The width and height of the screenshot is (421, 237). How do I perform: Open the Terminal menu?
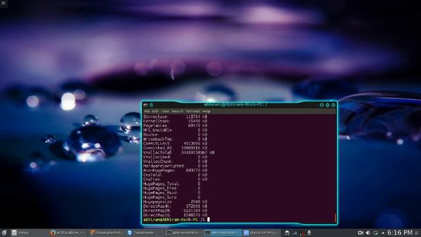193,111
